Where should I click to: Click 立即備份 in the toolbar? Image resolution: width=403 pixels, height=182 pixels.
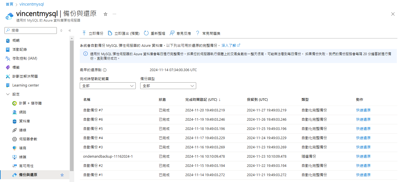pyautogui.click(x=93, y=33)
